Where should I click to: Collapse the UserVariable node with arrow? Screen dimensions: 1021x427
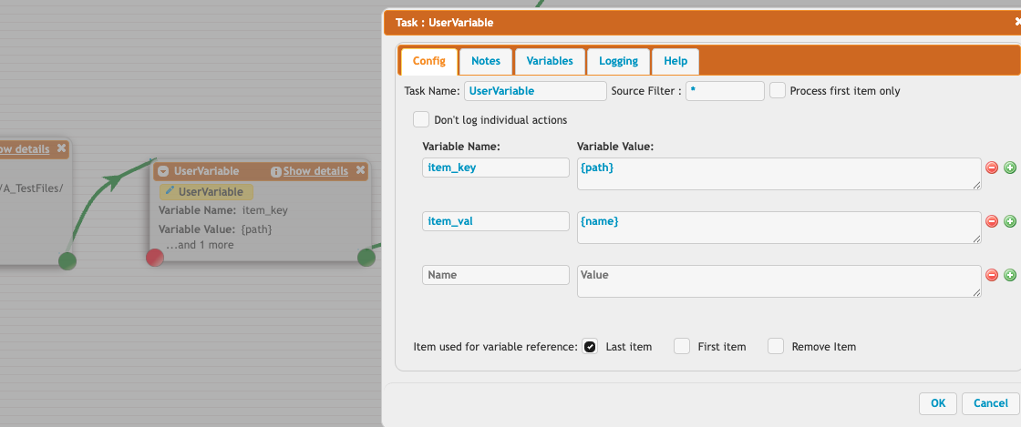(163, 171)
